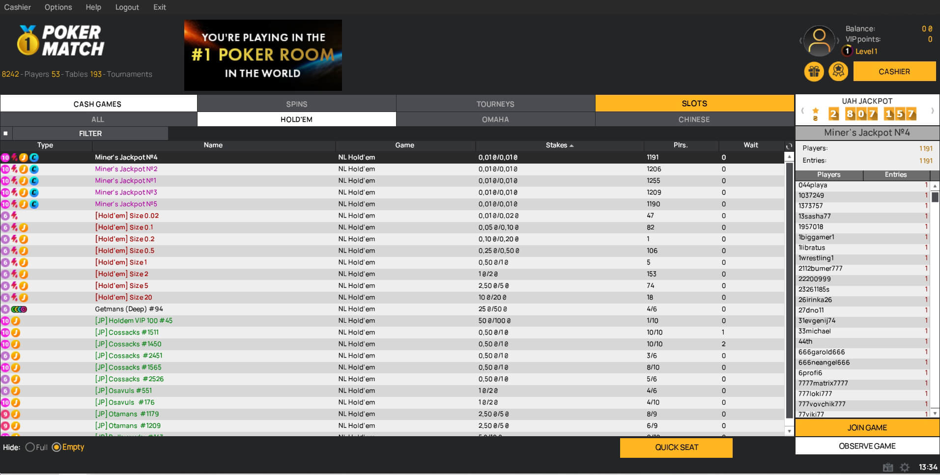Toggle the checkbox beside FILTER

6,134
